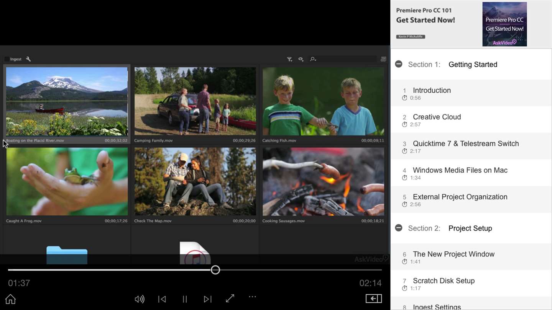The height and width of the screenshot is (310, 552).
Task: Open lesson 2 Creative Cloud
Action: pyautogui.click(x=471, y=120)
